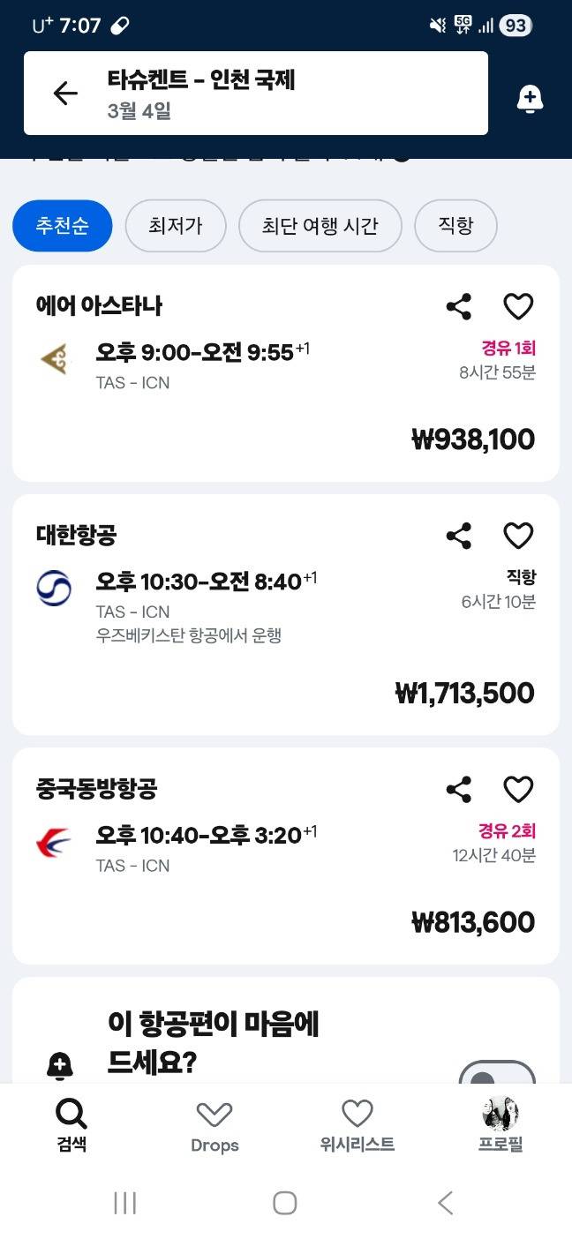572x1239 pixels.
Task: Open the 위시리스트 tab
Action: click(357, 1126)
